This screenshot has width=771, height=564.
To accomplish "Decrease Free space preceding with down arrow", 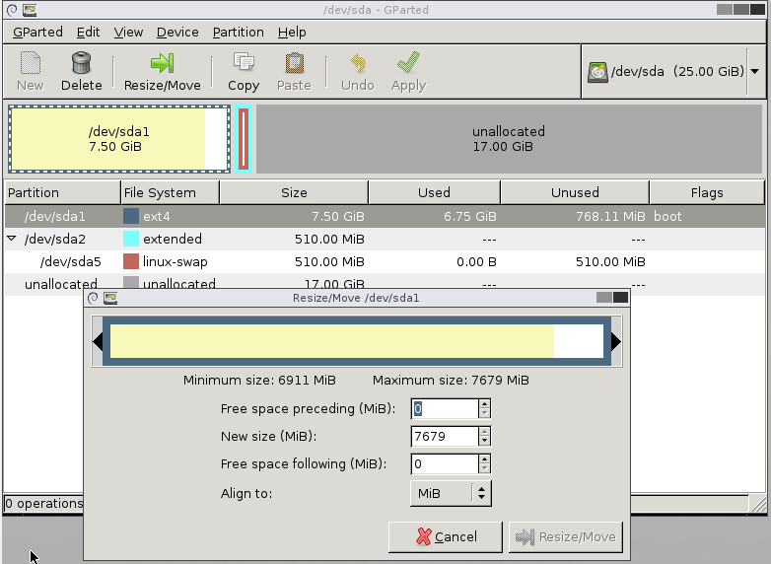I will [x=484, y=413].
